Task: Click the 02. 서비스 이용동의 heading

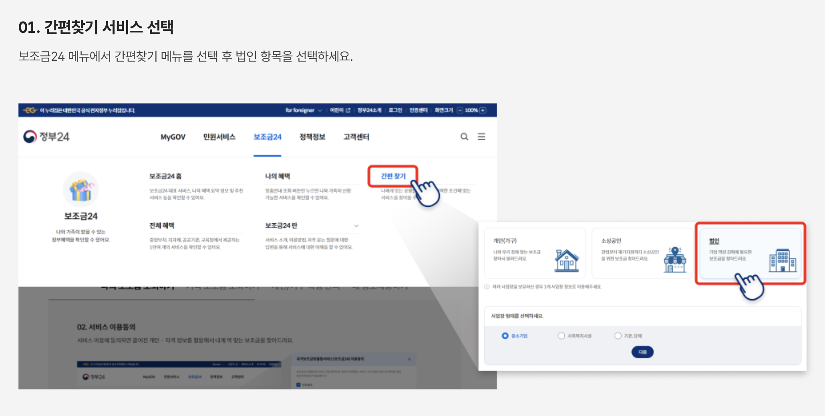Action: tap(106, 327)
